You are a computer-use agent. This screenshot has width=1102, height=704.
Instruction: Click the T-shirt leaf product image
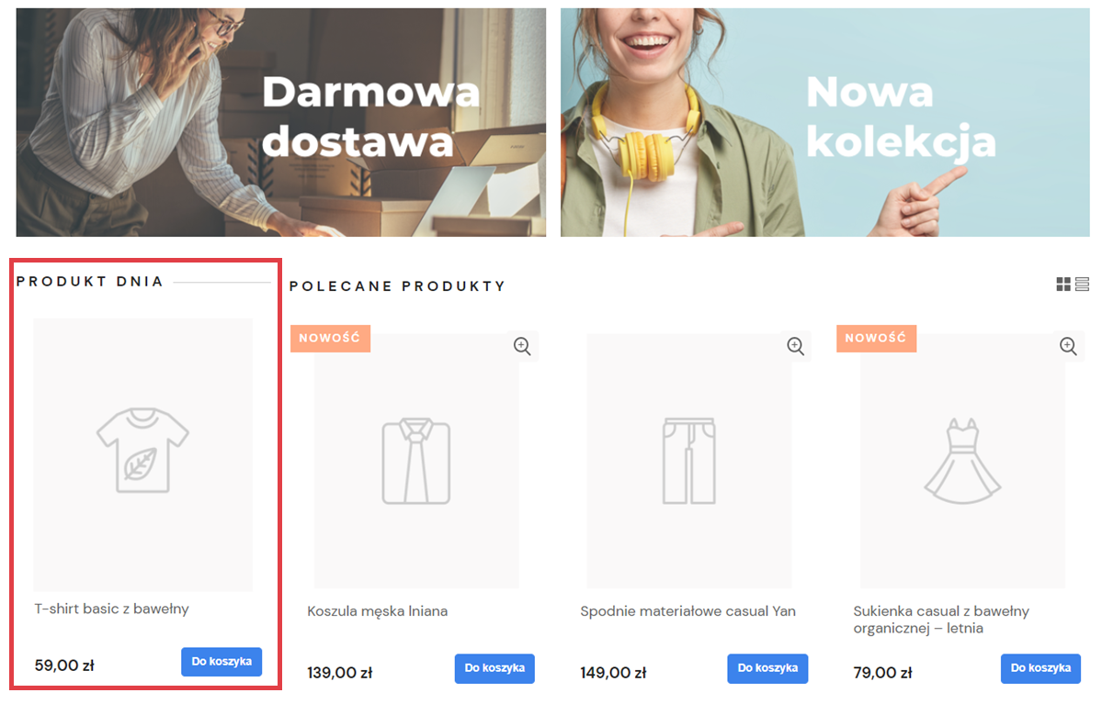(142, 453)
